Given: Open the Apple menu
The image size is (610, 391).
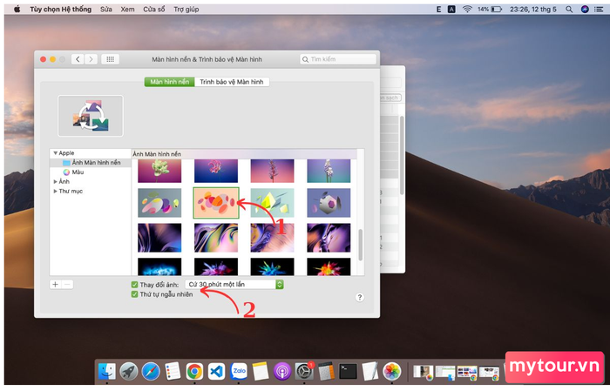Looking at the screenshot, I should coord(17,9).
